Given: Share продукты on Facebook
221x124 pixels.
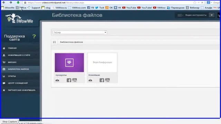Looking at the screenshot, I should point(69,80).
